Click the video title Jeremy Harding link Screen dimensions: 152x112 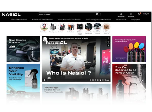[68, 38]
